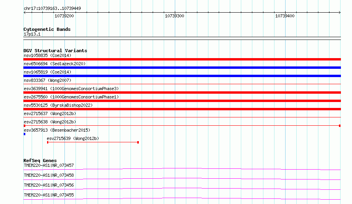
Task: Open nsv1065819 (Coe2014) variant label
Action: click(x=47, y=72)
